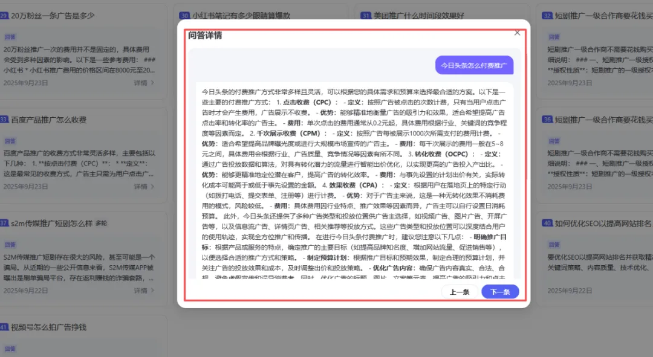Click the 今日头条怎么付费推广 question bubble
The width and height of the screenshot is (653, 357).
(x=473, y=65)
